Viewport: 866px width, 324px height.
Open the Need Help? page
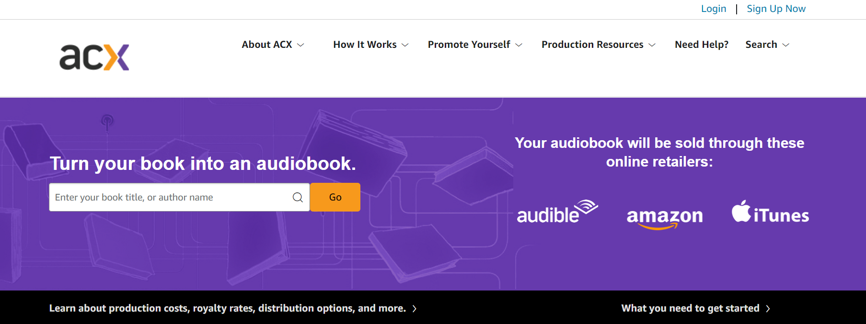point(702,45)
